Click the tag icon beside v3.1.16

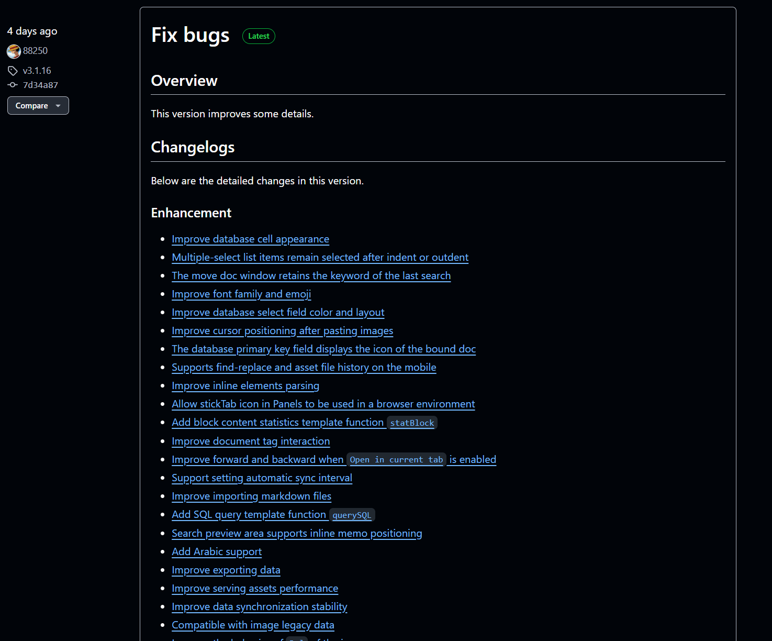coord(13,71)
